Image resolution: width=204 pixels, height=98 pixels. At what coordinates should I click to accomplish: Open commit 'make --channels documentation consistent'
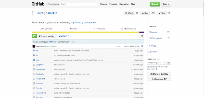(x=71, y=51)
